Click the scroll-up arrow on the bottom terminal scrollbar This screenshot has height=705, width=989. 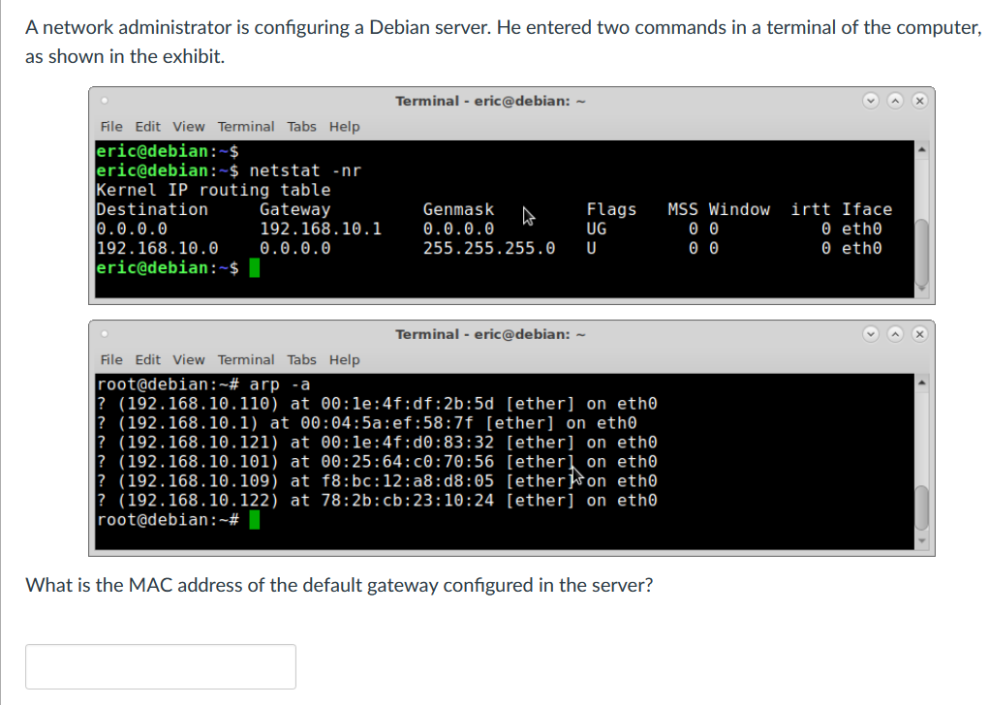click(922, 382)
